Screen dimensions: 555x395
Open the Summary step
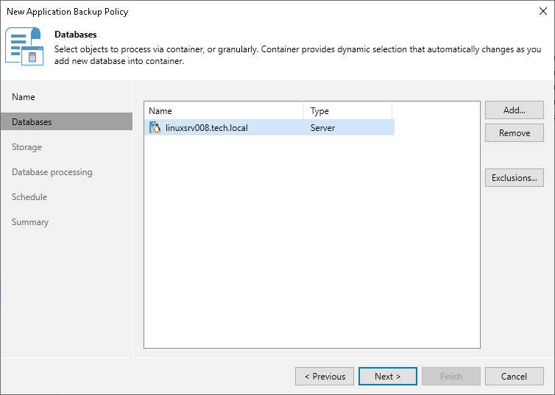pos(30,222)
